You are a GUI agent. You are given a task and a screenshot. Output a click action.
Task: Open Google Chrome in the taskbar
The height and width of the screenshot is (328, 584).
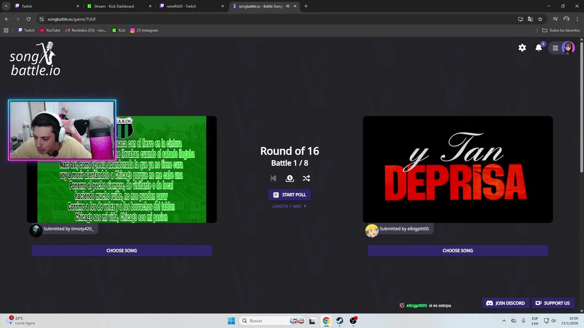326,321
